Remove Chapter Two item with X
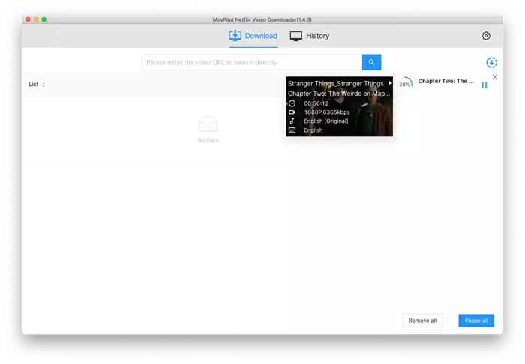Image resolution: width=525 pixels, height=364 pixels. pos(494,76)
